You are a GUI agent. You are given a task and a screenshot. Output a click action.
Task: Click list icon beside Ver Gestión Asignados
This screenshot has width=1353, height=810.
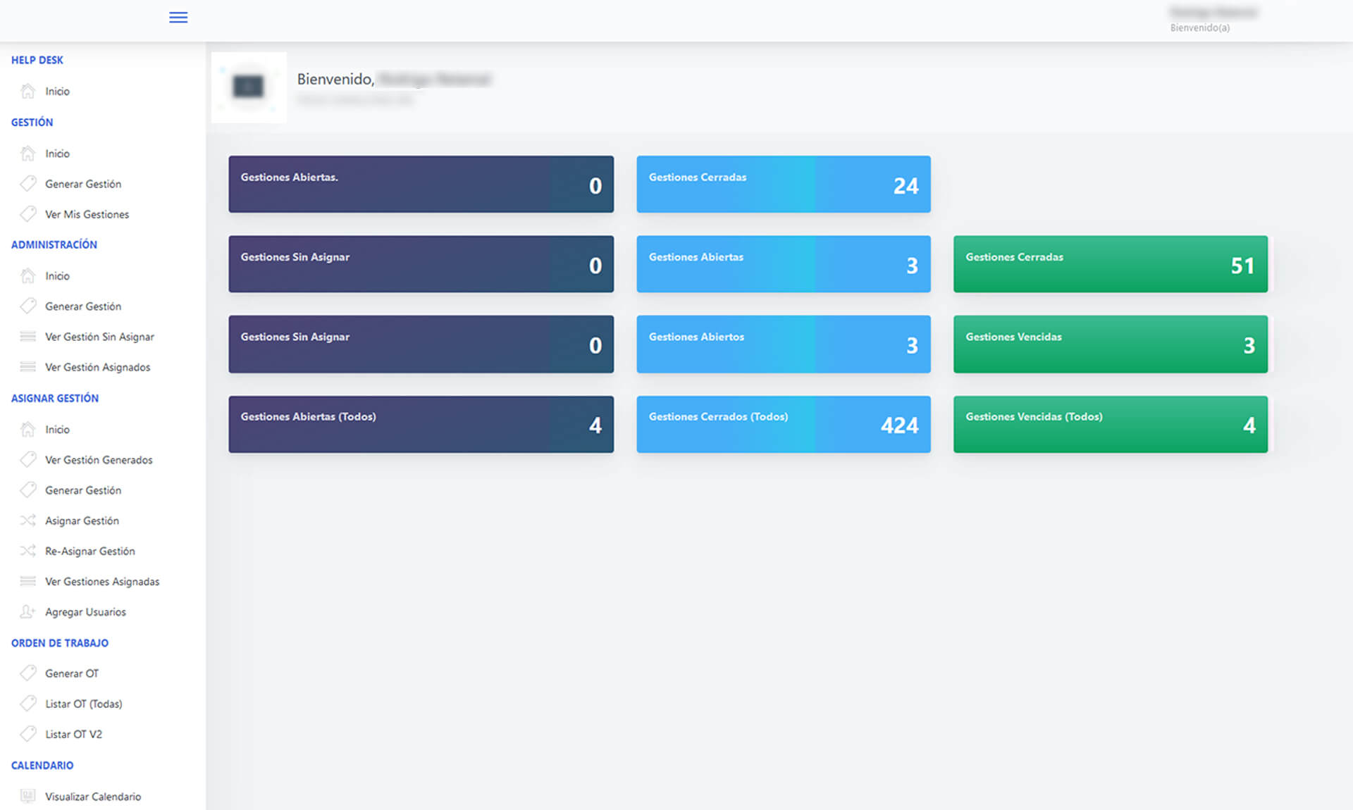(x=28, y=366)
